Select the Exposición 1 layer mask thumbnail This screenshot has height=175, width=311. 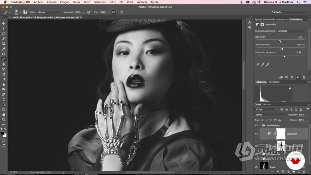coord(281,134)
